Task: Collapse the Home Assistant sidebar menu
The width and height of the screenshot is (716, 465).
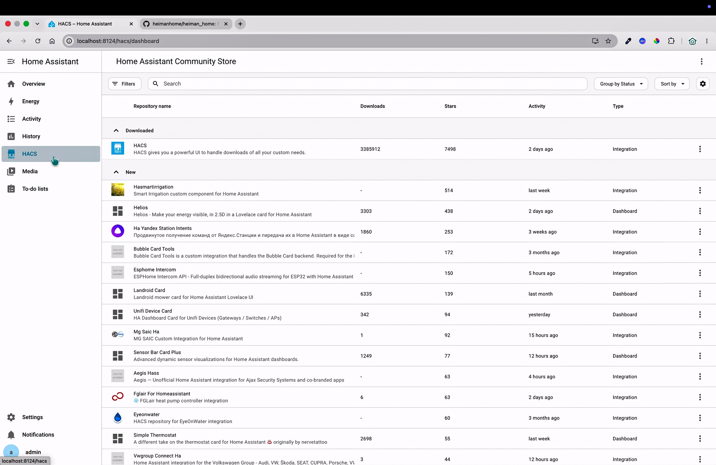Action: tap(11, 61)
